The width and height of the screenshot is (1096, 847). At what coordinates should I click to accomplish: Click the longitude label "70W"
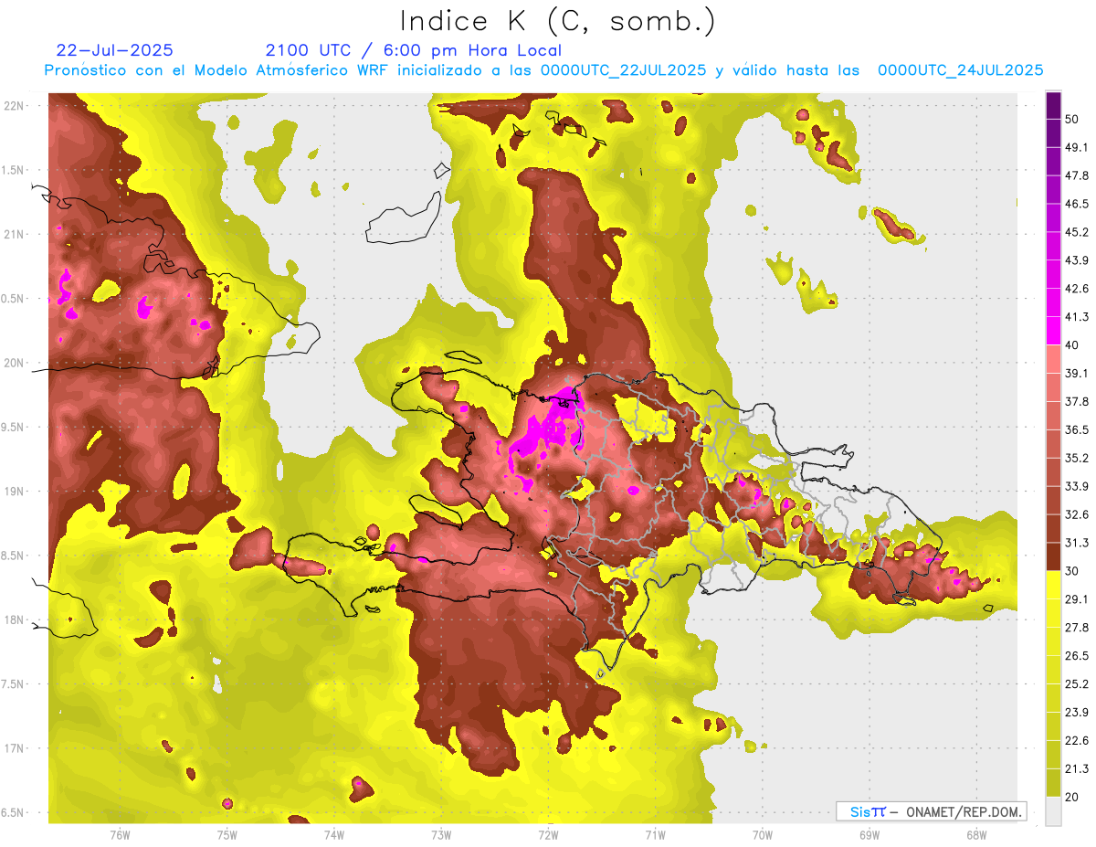(x=763, y=834)
